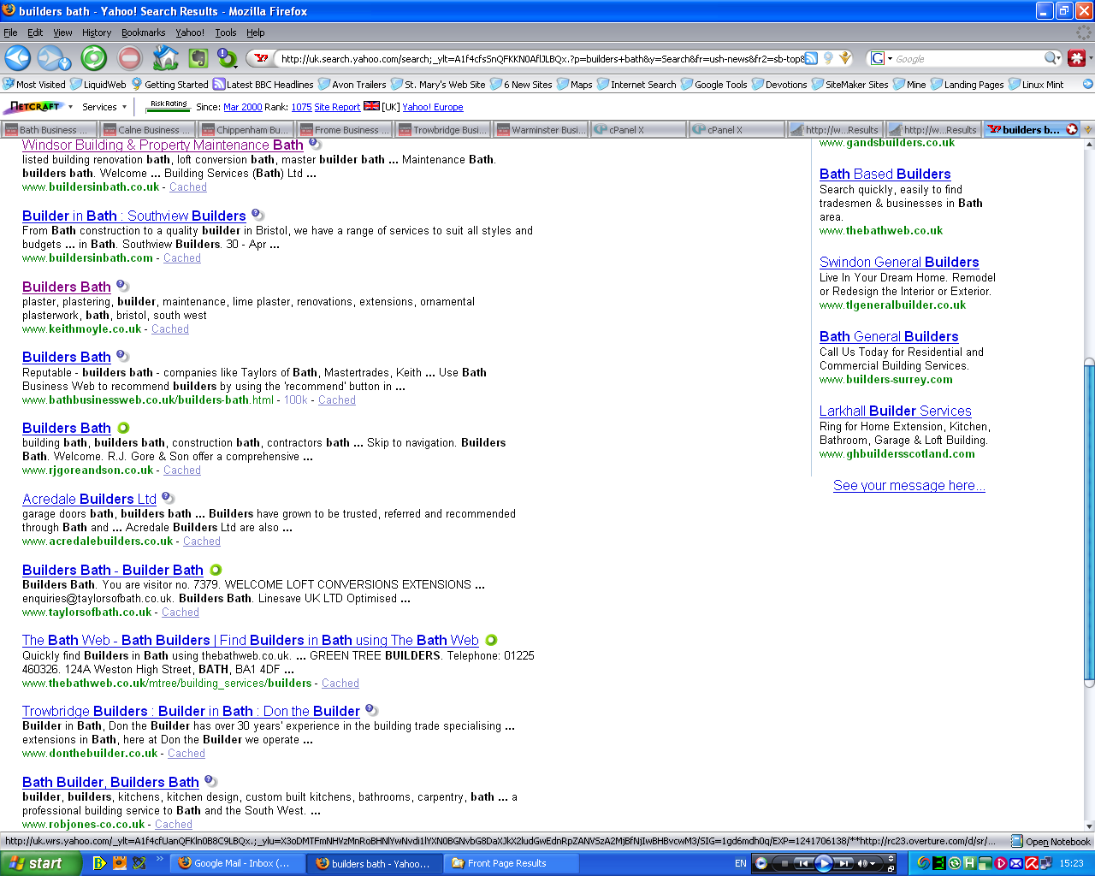This screenshot has height=876, width=1095.
Task: Click in the Google search box
Action: pos(968,58)
